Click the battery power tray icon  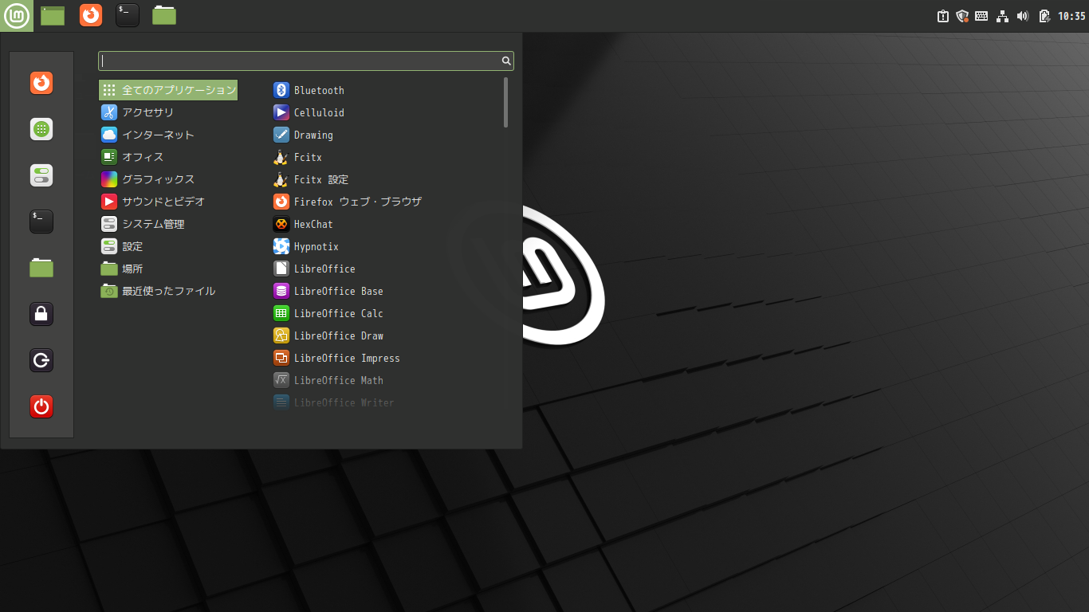pyautogui.click(x=1044, y=15)
